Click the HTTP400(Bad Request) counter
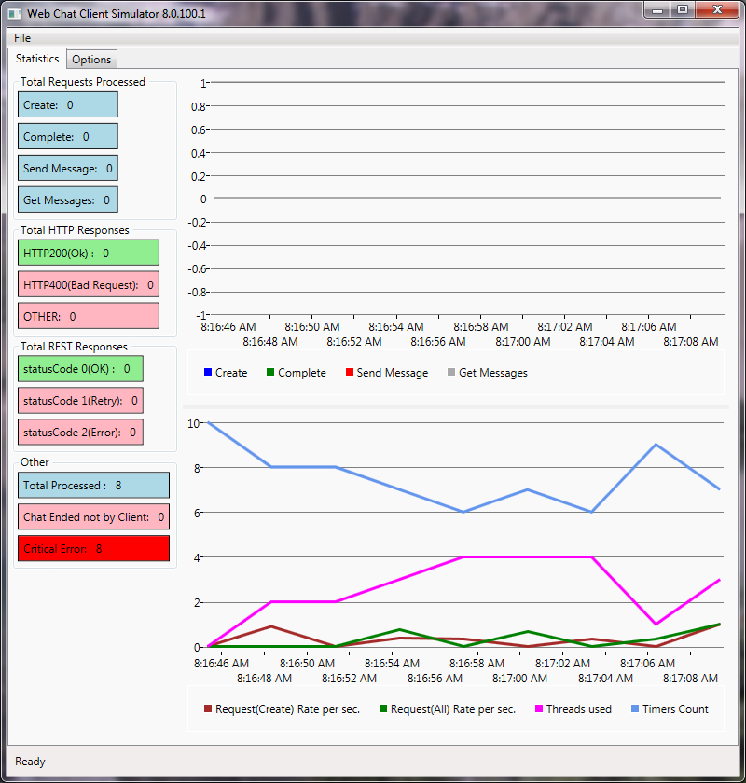Screen dimensions: 746x783 (x=89, y=284)
